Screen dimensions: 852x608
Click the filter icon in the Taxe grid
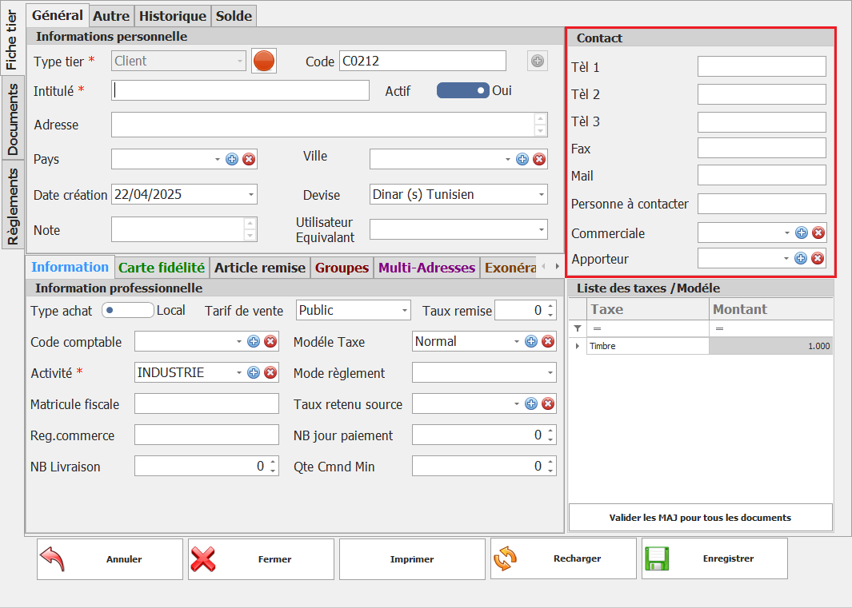(x=577, y=328)
